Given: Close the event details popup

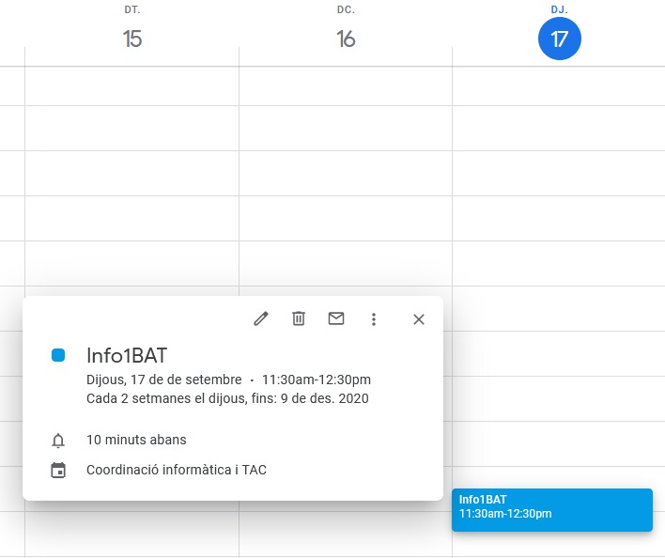Looking at the screenshot, I should [x=419, y=319].
